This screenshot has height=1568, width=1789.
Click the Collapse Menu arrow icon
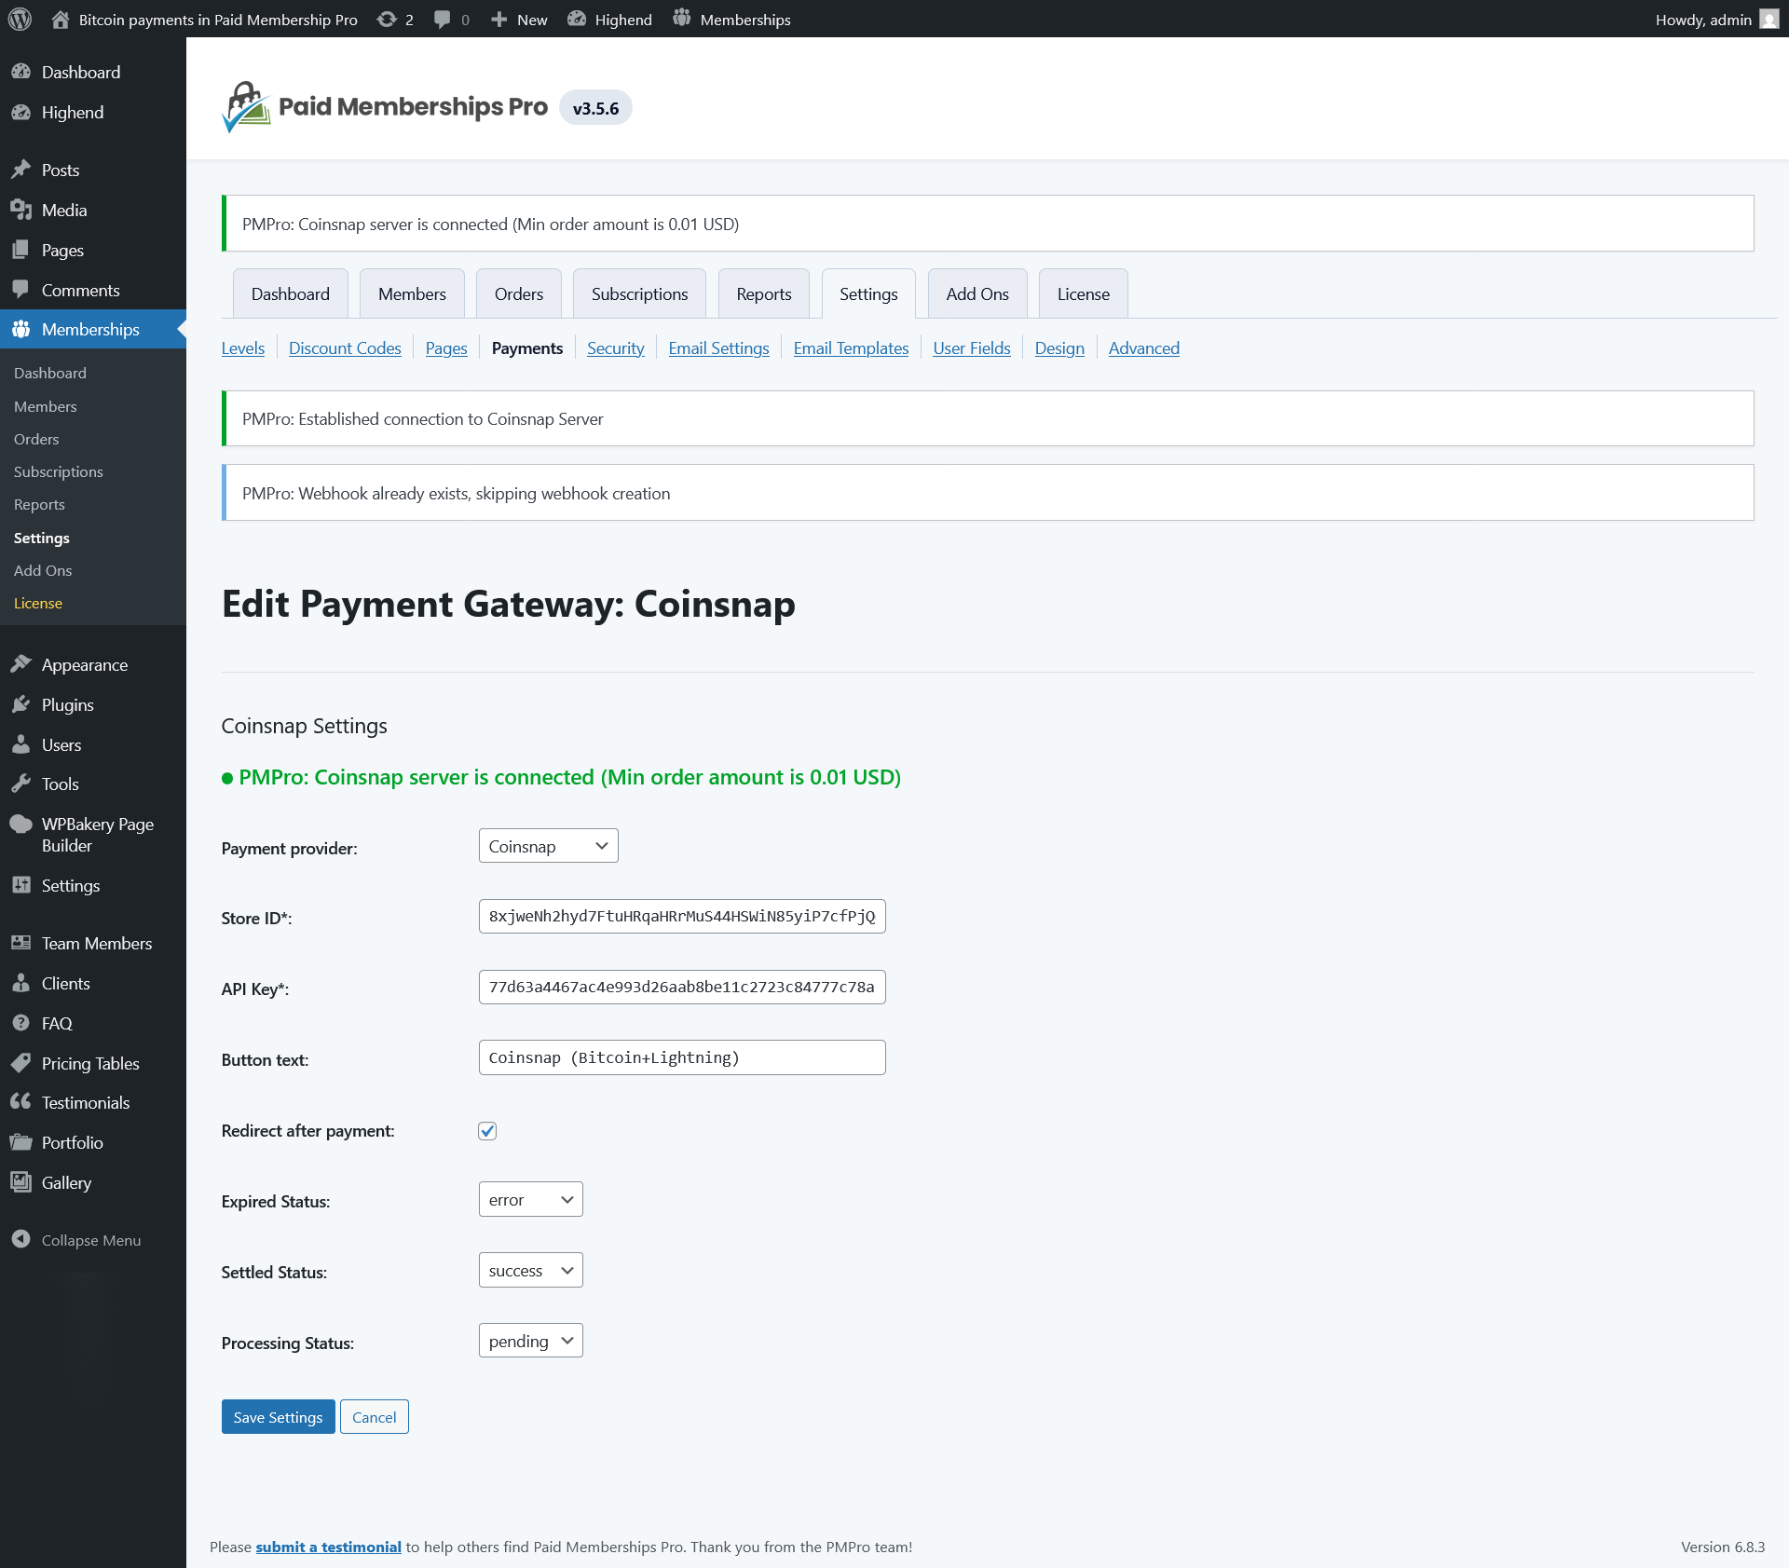click(x=20, y=1239)
